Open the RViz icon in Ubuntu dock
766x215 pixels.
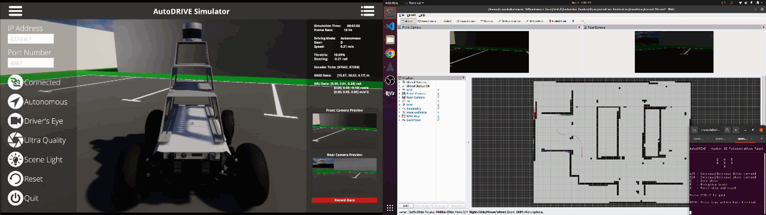pyautogui.click(x=390, y=93)
